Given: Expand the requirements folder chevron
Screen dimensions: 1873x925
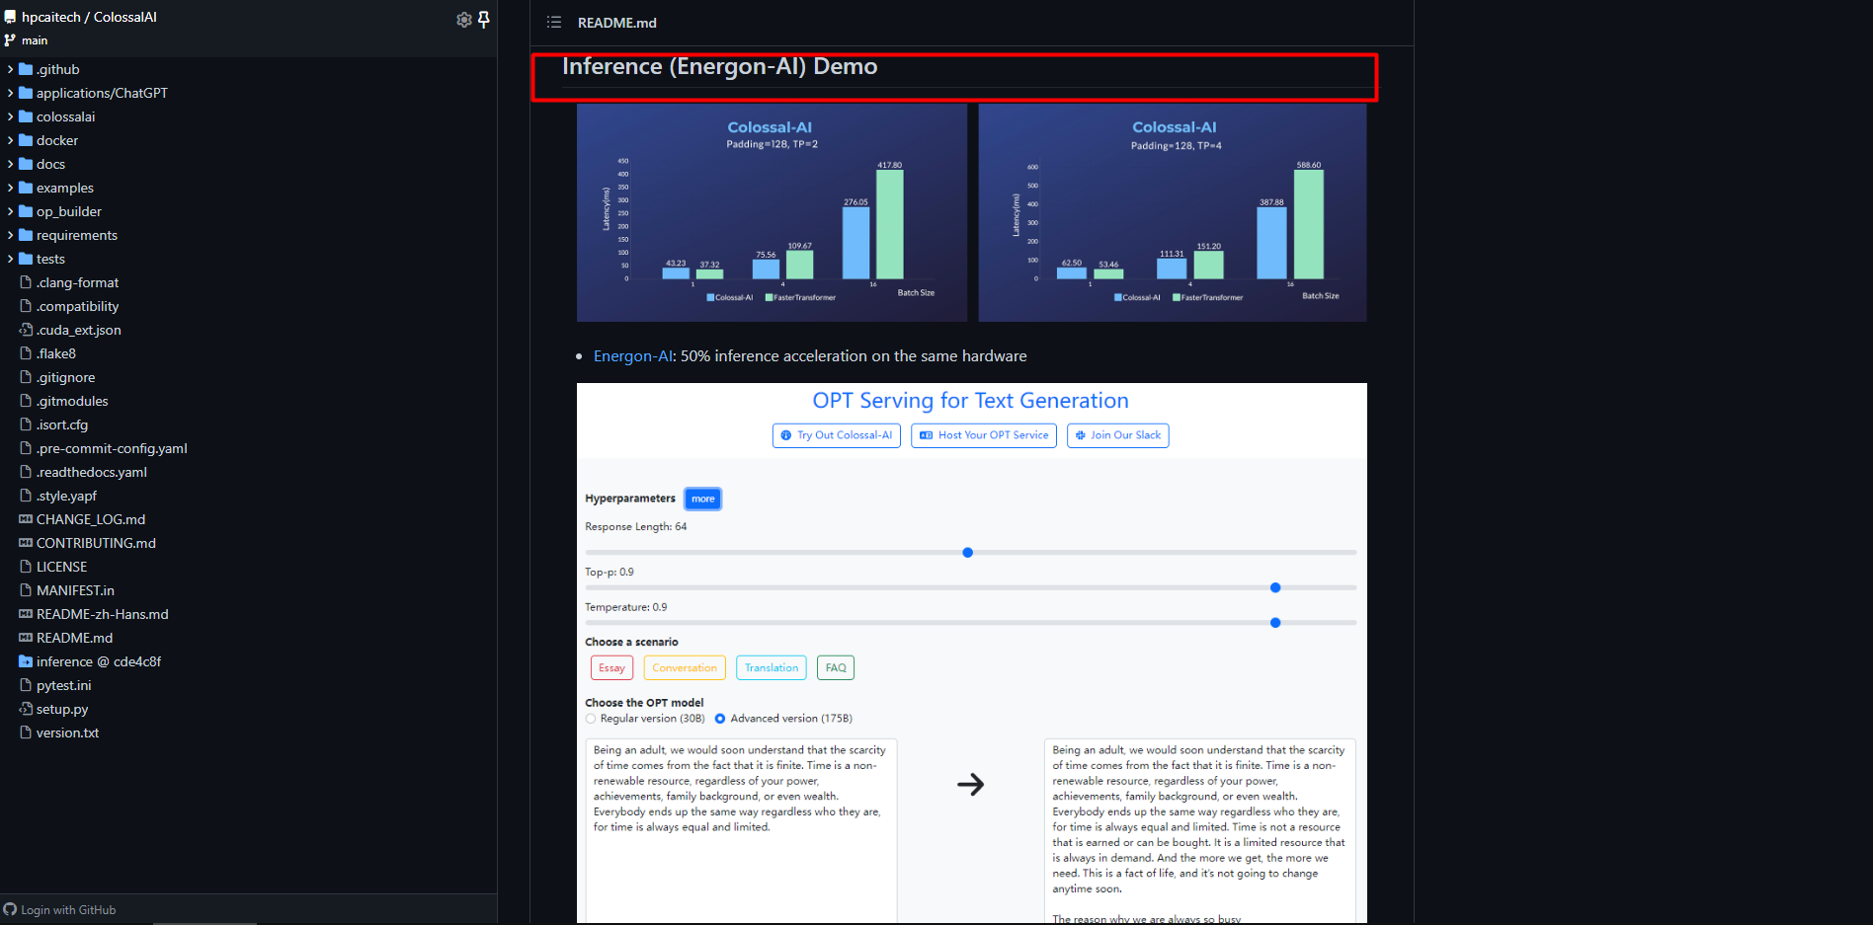Looking at the screenshot, I should 10,235.
